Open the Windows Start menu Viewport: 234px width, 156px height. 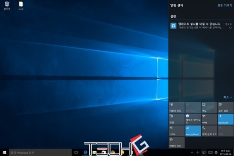tap(4, 153)
